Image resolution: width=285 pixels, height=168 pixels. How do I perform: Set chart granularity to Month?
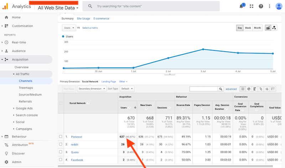pyautogui.click(x=257, y=28)
